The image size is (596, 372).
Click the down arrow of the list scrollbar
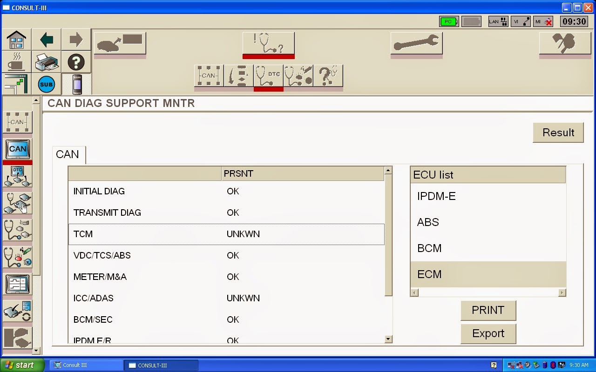[388, 340]
